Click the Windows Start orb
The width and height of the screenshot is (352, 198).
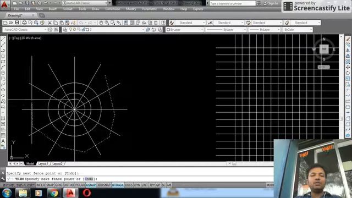[7, 193]
